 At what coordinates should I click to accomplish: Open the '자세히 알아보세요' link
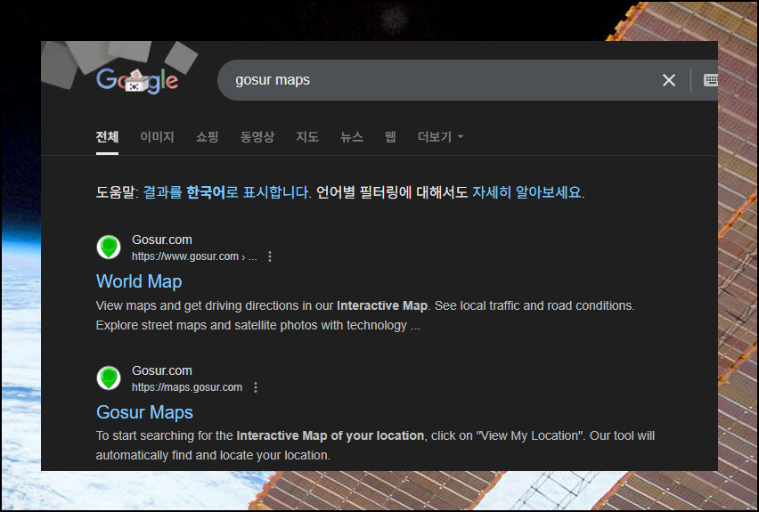pyautogui.click(x=526, y=192)
